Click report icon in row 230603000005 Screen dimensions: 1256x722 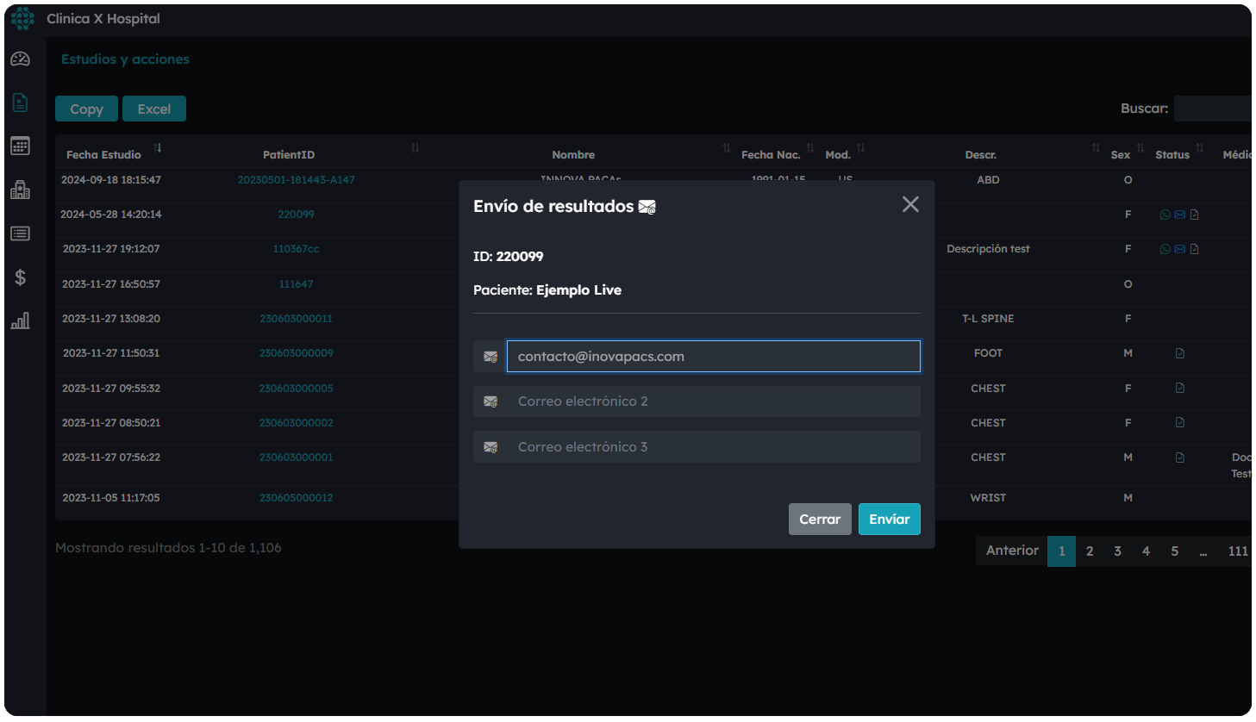coord(1180,388)
